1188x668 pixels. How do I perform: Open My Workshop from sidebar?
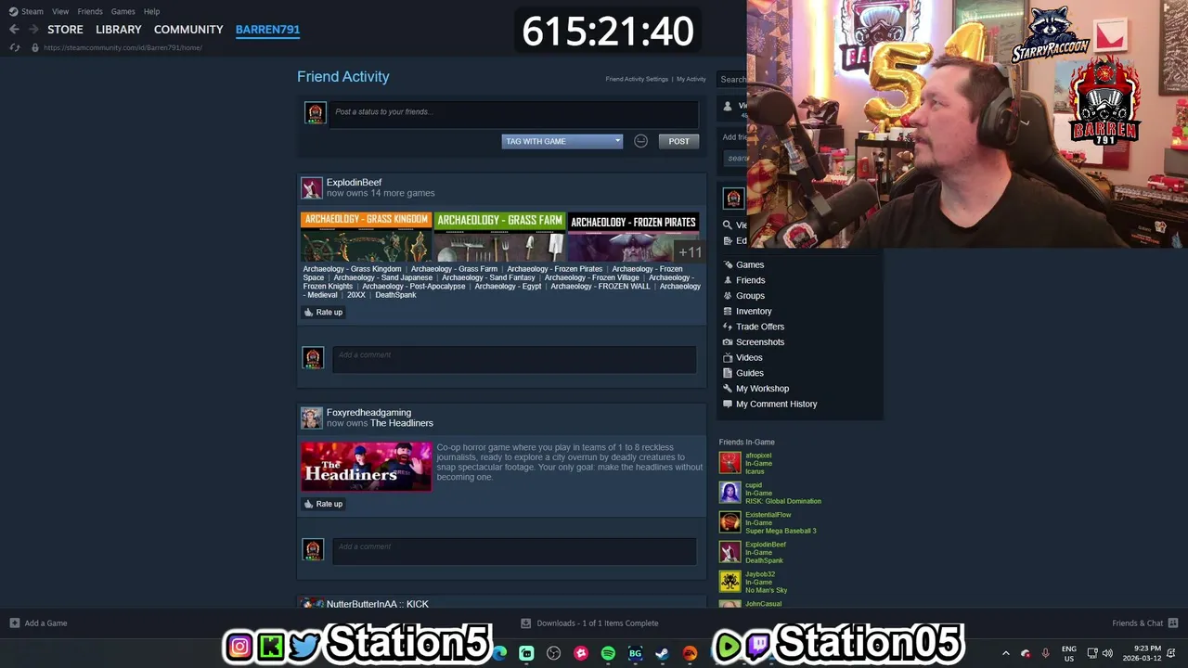762,389
